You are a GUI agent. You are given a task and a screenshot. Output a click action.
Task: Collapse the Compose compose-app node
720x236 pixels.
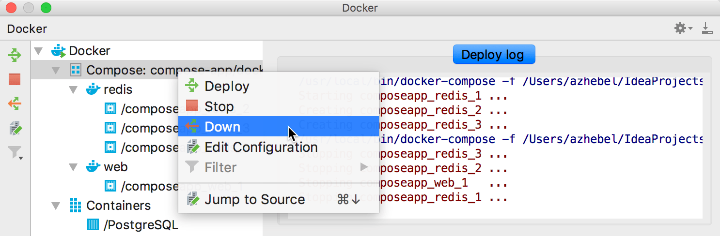[57, 70]
